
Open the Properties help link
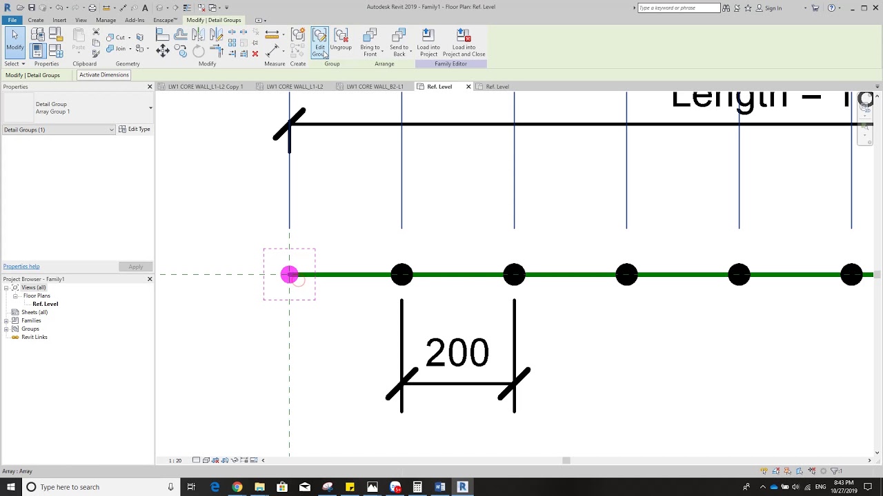(21, 267)
